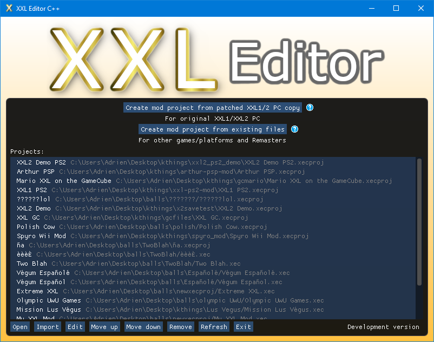Click the Exit button
Image resolution: width=434 pixels, height=342 pixels.
[244, 327]
